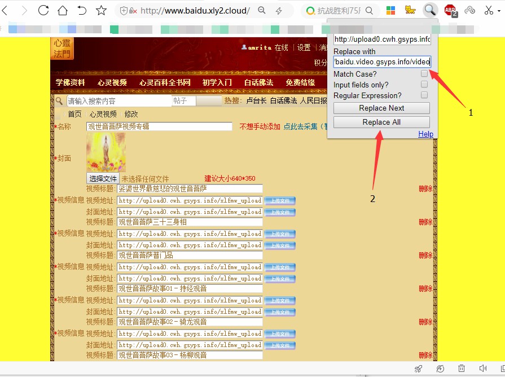Open the Find & Replace extension icon
Viewport: 505px width, 377px height.
click(431, 10)
